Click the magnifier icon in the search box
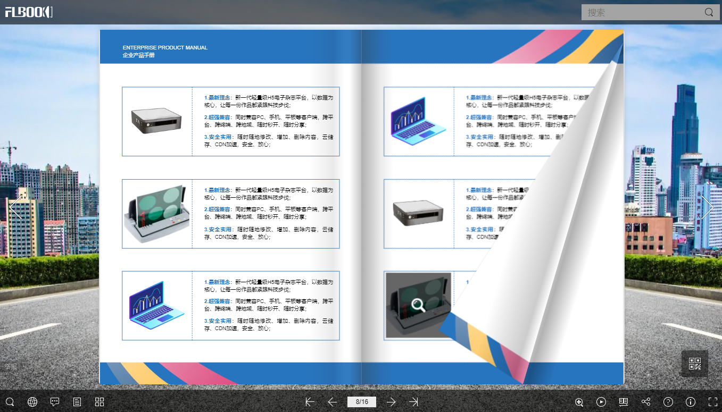 [709, 12]
